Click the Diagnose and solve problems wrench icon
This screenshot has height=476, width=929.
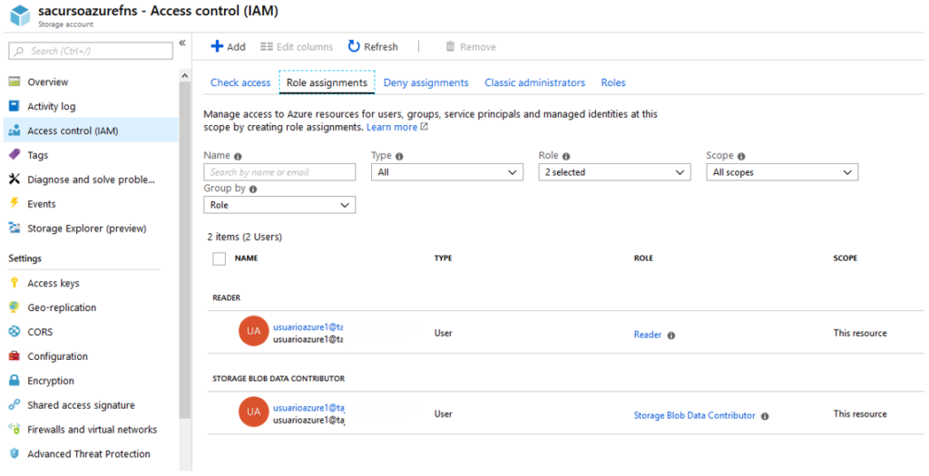[x=15, y=179]
